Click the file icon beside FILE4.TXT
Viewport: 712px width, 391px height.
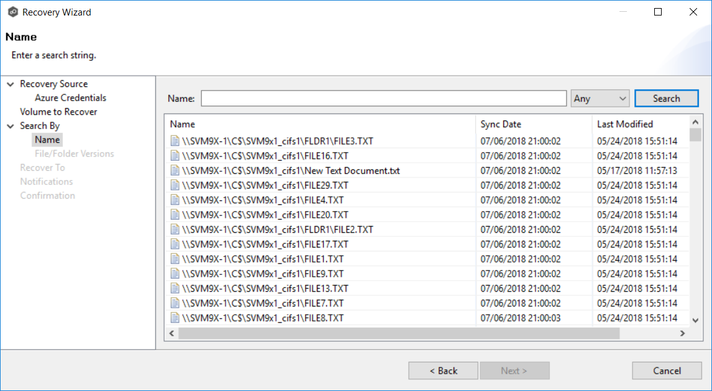175,200
